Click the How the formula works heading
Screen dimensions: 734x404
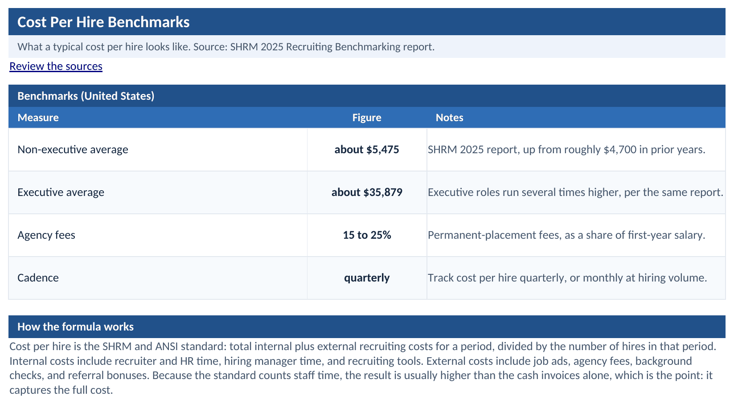(75, 326)
